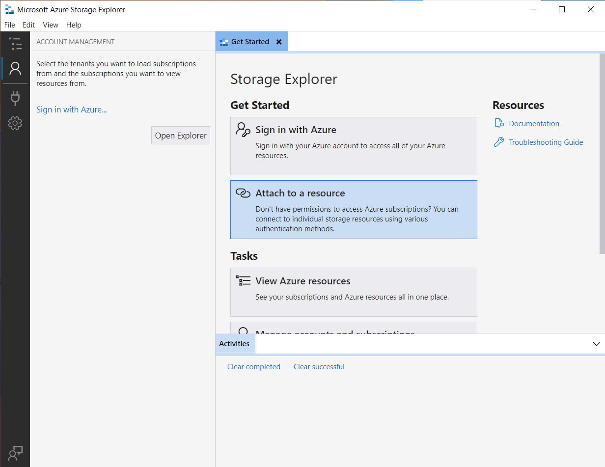605x467 pixels.
Task: Open the File menu
Action: 9,25
